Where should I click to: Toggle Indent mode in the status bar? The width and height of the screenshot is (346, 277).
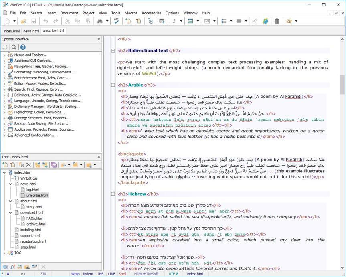click(x=88, y=274)
